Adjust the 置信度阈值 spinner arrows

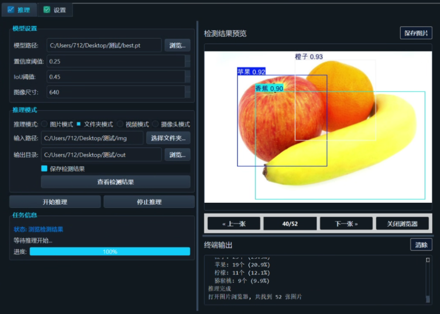pyautogui.click(x=188, y=61)
